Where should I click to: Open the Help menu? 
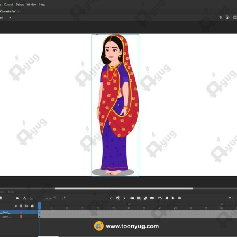point(42,4)
